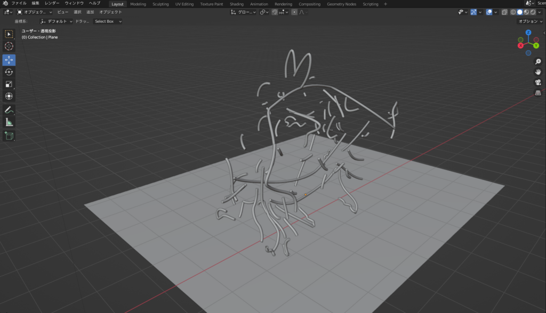
Task: Add workspace with plus icon
Action: (385, 4)
